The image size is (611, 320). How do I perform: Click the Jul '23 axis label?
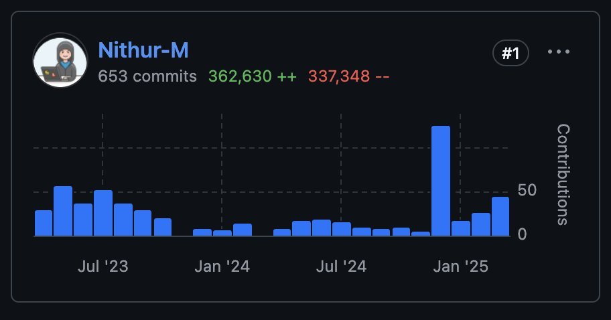103,266
